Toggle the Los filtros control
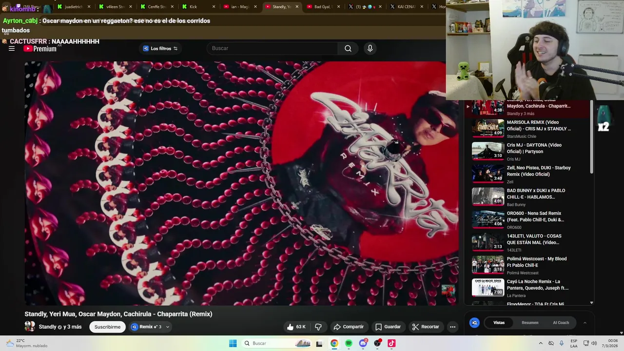 160,48
